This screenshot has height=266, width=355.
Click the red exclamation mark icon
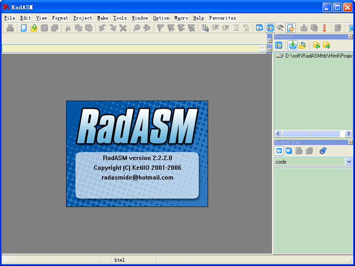coord(324,28)
